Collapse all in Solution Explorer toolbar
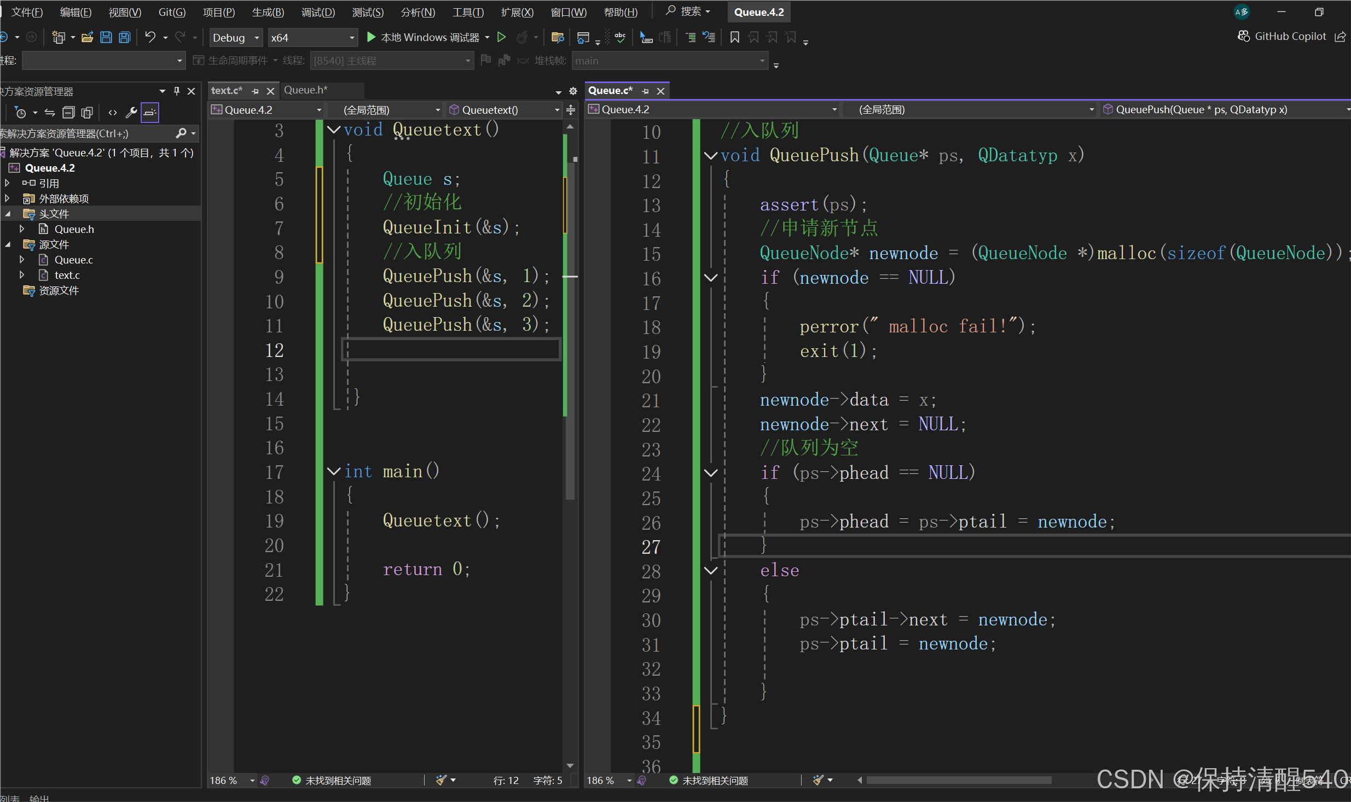The width and height of the screenshot is (1351, 802). (68, 113)
